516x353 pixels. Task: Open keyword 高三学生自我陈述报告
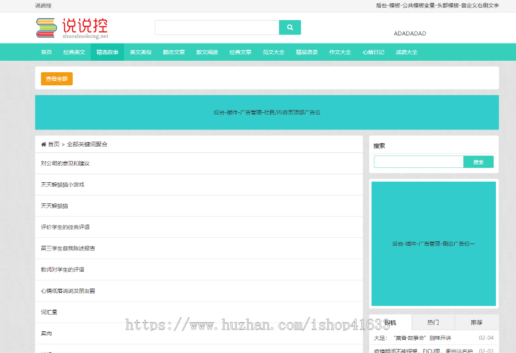[x=68, y=248]
